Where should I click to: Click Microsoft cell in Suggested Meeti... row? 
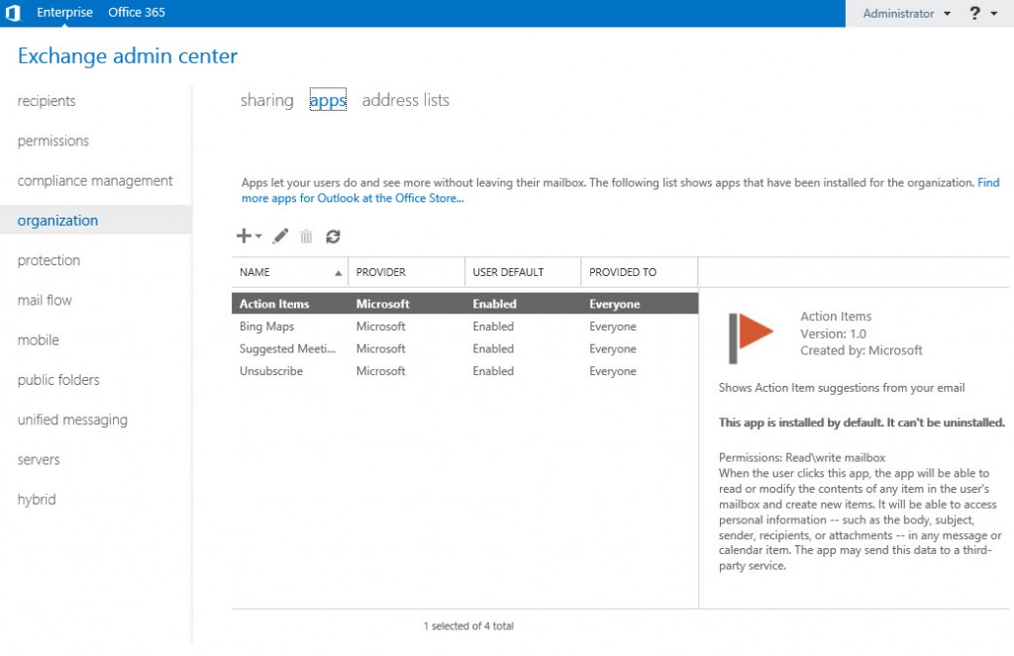pos(381,349)
